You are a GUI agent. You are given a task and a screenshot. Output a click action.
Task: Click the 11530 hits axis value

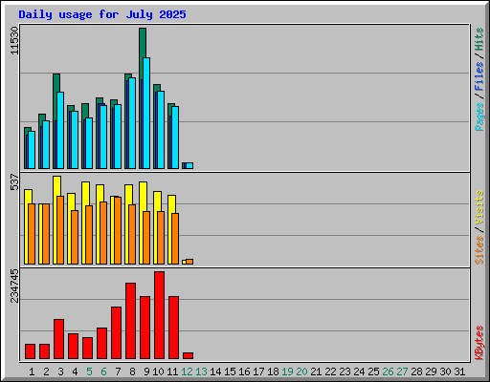[14, 40]
